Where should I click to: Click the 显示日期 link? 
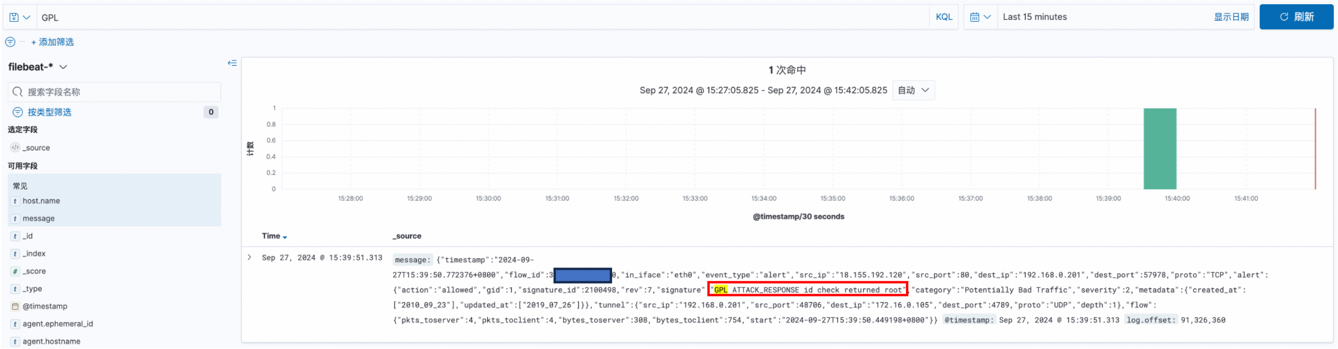pos(1230,17)
